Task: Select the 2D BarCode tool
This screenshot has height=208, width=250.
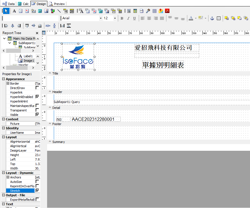Action: coord(72,11)
